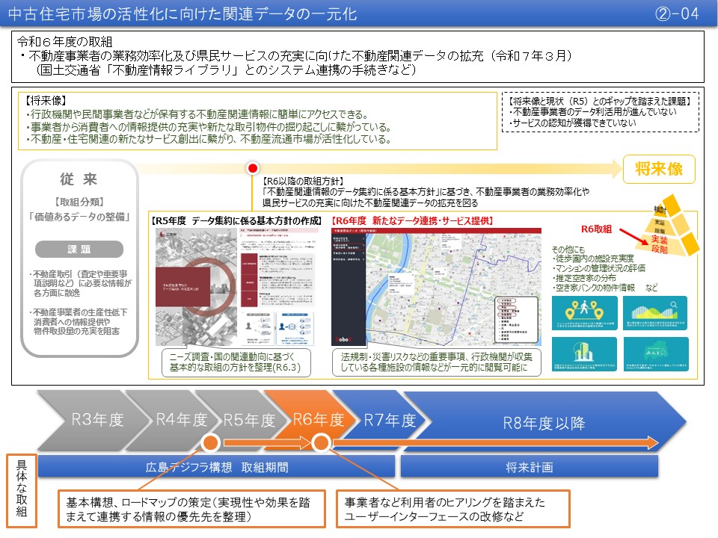Click the RoboX logo in the map corner
This screenshot has width=718, height=538.
coord(343,339)
